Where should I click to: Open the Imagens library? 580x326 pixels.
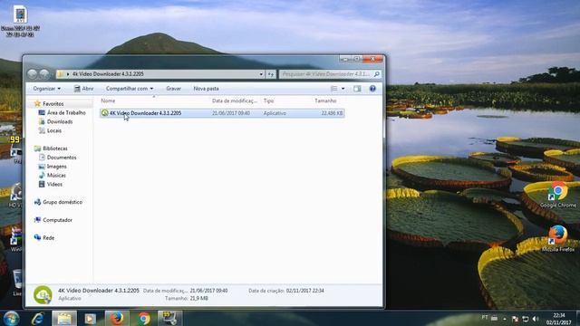point(56,167)
